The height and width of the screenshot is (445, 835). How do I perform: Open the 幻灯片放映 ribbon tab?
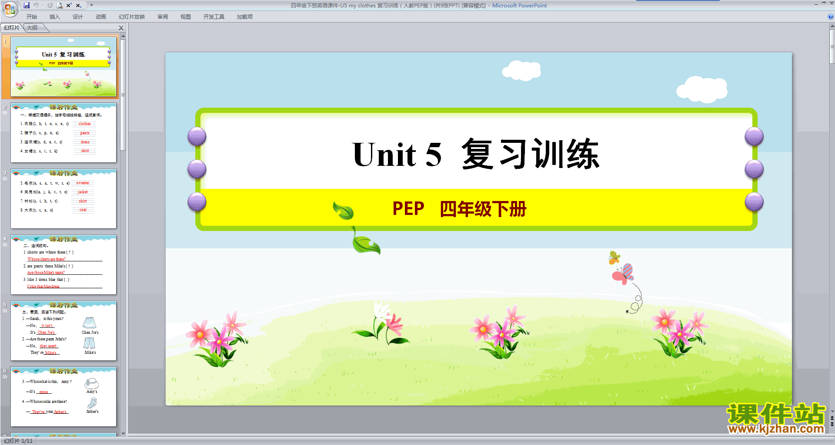132,17
